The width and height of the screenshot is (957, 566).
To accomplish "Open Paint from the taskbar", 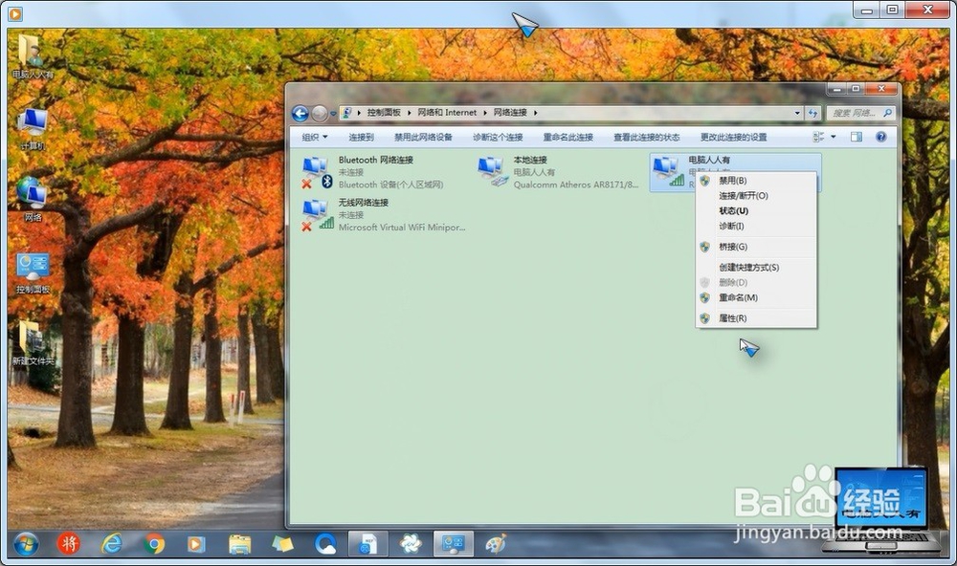I will coord(496,543).
